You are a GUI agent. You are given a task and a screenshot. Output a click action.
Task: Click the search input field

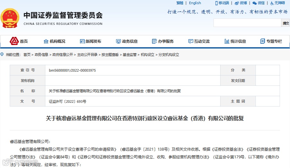(247, 23)
